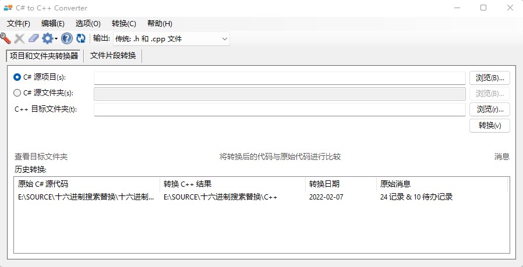Click the 原始消息 column header
The width and height of the screenshot is (523, 267).
pos(442,184)
